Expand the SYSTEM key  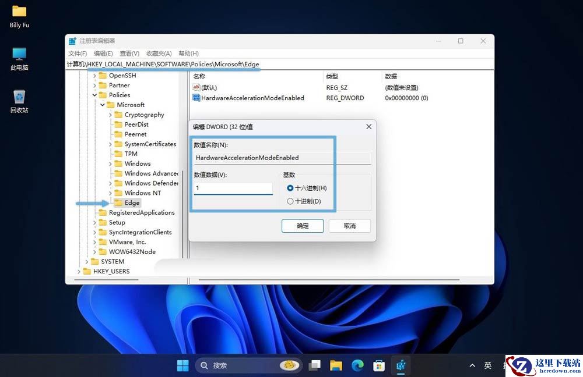pos(87,262)
